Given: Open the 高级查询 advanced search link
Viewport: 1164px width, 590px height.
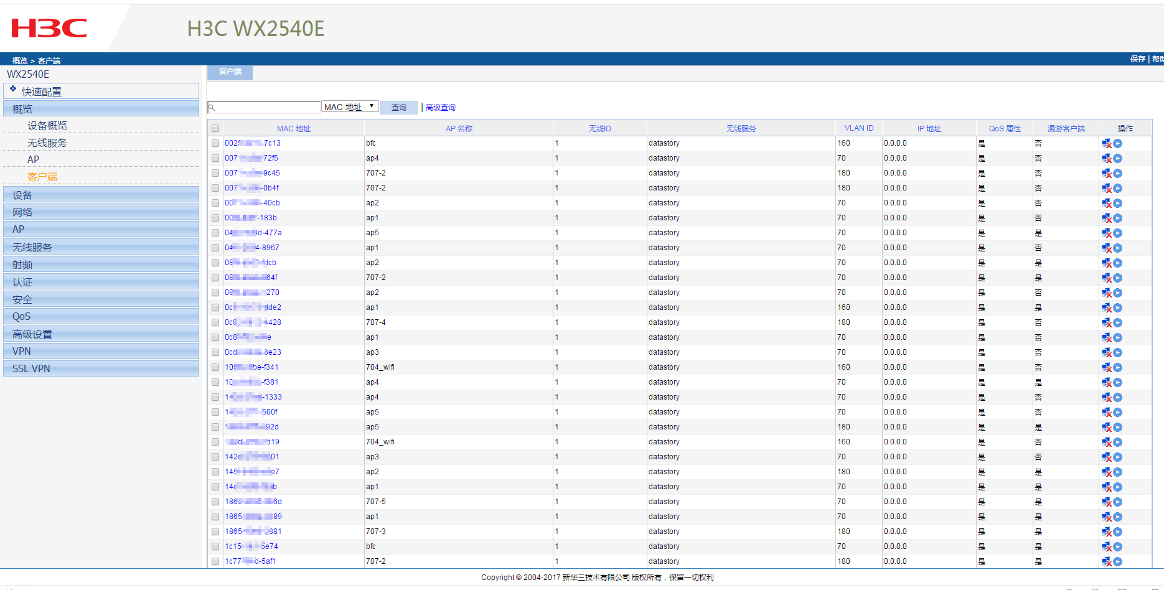Looking at the screenshot, I should pyautogui.click(x=441, y=108).
